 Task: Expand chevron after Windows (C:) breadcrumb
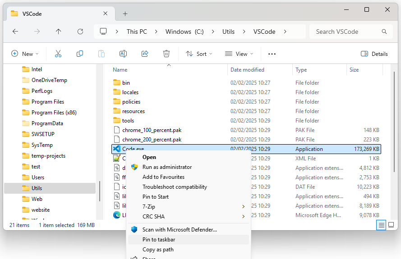pos(213,32)
